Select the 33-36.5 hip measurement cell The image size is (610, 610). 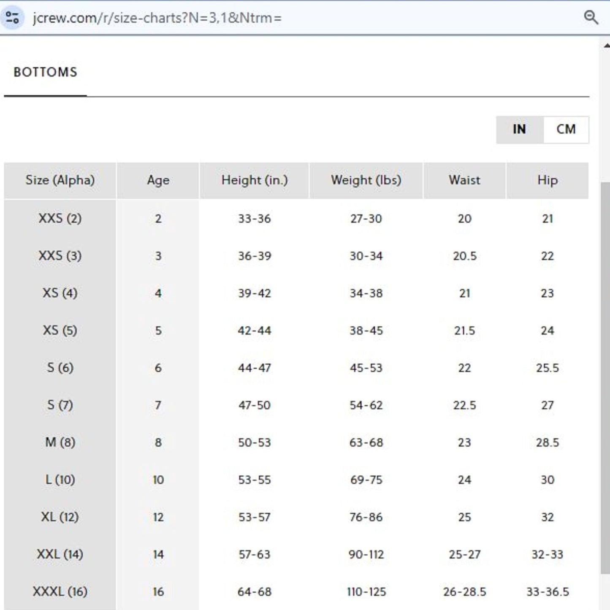547,592
